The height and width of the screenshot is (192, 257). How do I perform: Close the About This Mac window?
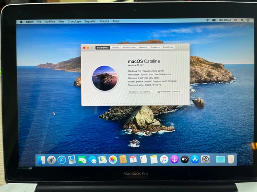pyautogui.click(x=84, y=48)
